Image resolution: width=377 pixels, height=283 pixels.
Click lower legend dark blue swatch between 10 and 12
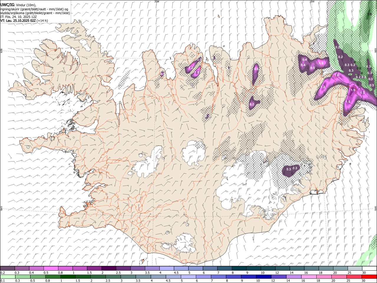click(x=264, y=277)
